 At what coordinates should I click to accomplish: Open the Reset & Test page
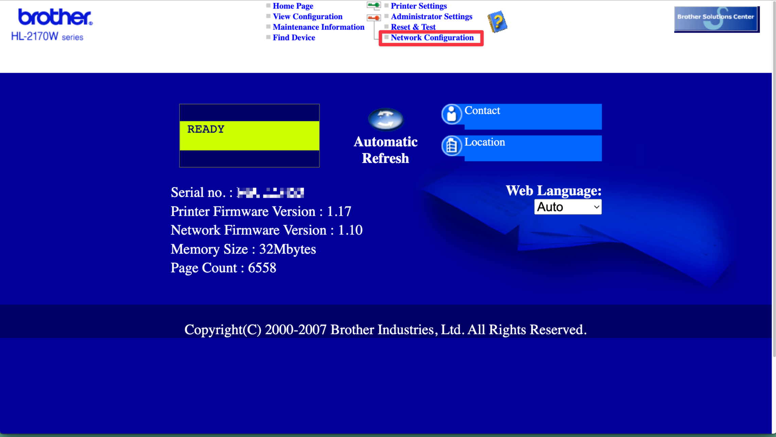[413, 27]
